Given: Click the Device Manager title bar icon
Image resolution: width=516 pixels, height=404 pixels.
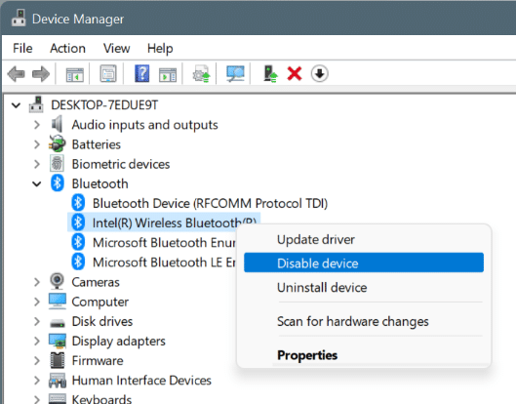Looking at the screenshot, I should tap(19, 19).
